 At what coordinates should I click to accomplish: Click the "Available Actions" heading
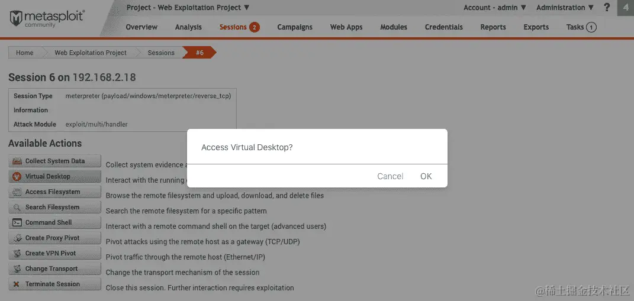45,144
